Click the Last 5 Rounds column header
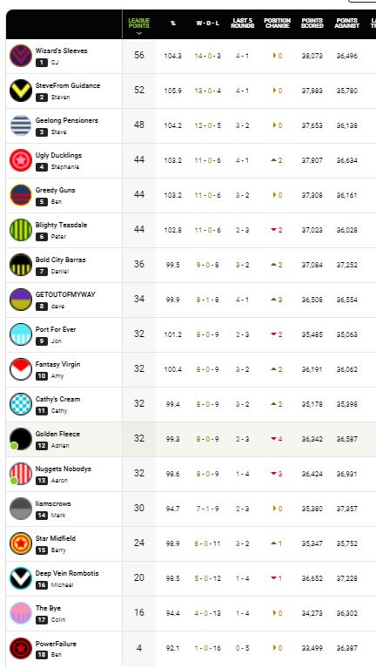 243,24
